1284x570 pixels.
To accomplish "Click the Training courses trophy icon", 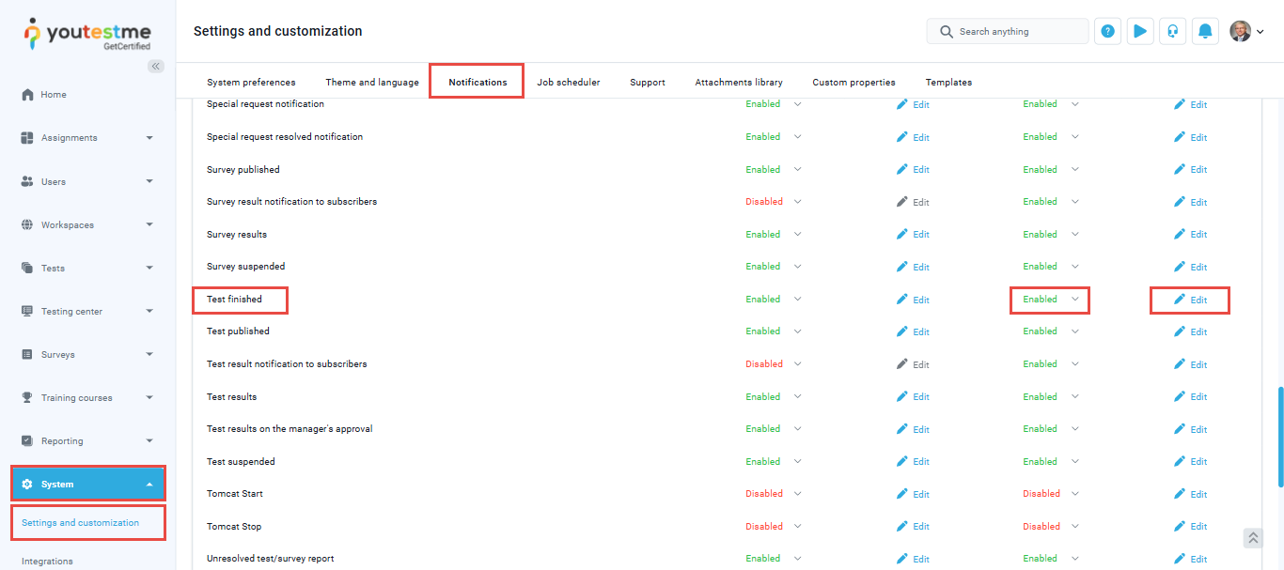I will tap(27, 397).
